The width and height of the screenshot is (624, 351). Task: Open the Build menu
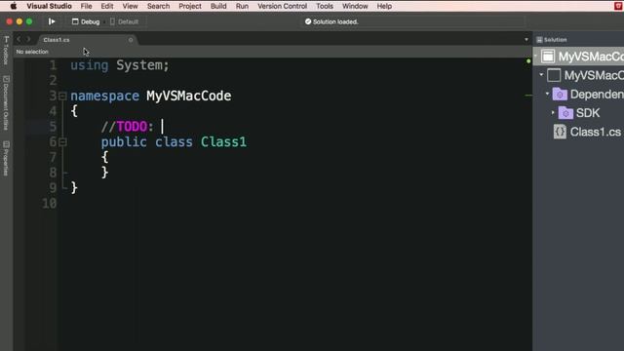(218, 6)
